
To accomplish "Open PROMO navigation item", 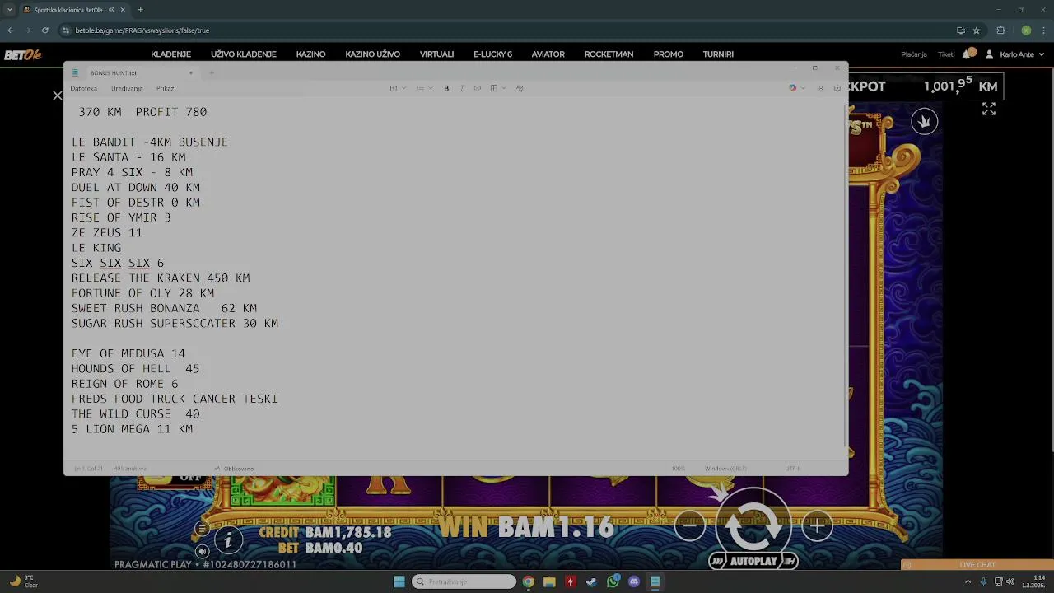I will tap(668, 54).
